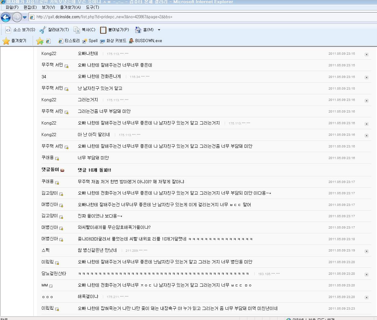
Task: Delete ㅇㅇㅇ's comment 해독갤이냐
Action: tap(366, 297)
